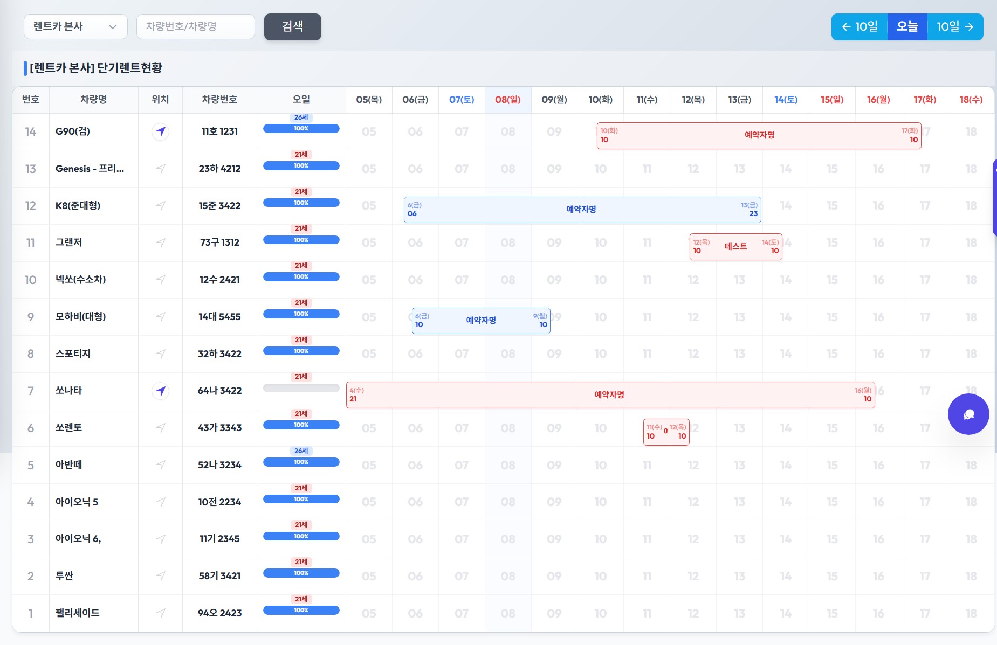Click the 14(토) date column header
Viewport: 997px width, 645px height.
click(x=786, y=100)
